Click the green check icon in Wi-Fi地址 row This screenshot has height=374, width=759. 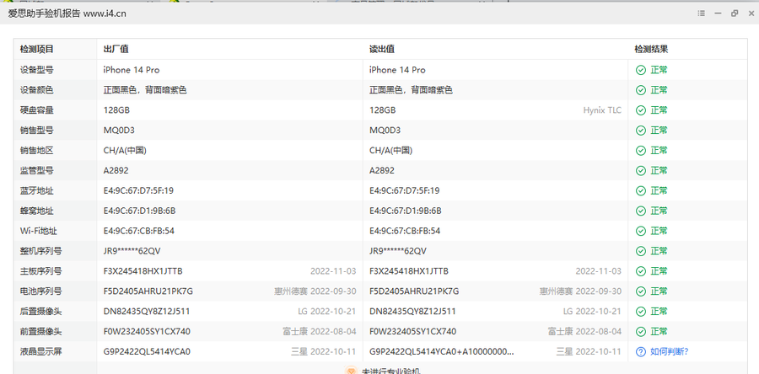point(641,231)
